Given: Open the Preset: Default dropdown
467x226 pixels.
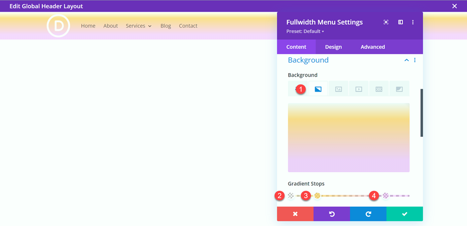Looking at the screenshot, I should [305, 31].
